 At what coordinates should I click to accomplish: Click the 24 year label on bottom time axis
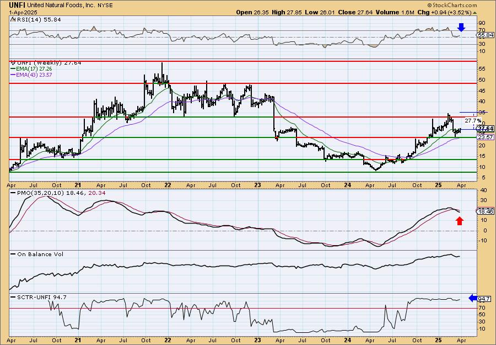[348, 341]
